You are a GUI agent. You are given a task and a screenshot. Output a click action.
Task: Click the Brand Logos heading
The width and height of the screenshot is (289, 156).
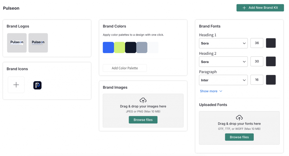(18, 26)
